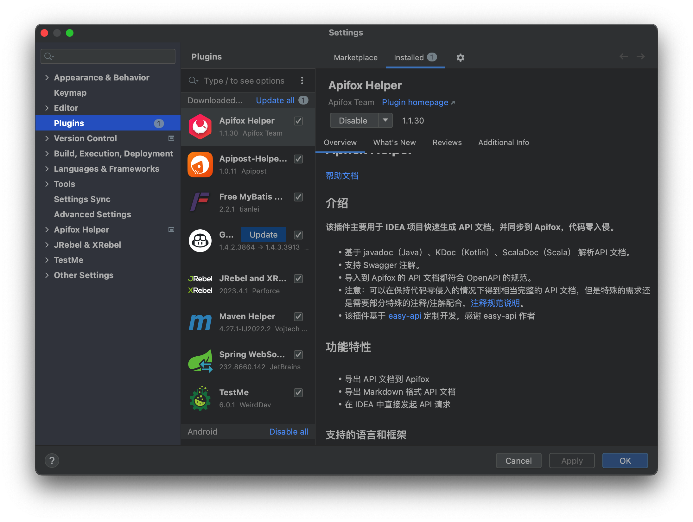693x522 pixels.
Task: Open the What's New tab
Action: 394,143
